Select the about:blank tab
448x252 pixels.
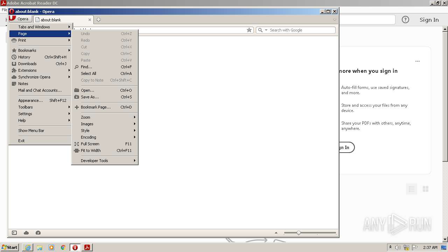tap(63, 20)
